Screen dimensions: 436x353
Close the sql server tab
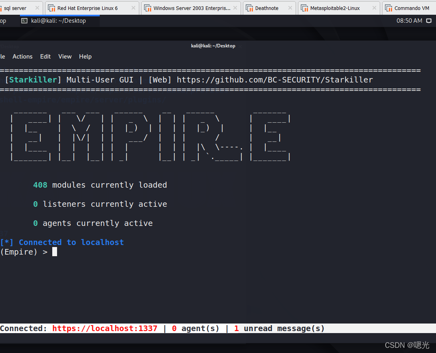tap(37, 8)
